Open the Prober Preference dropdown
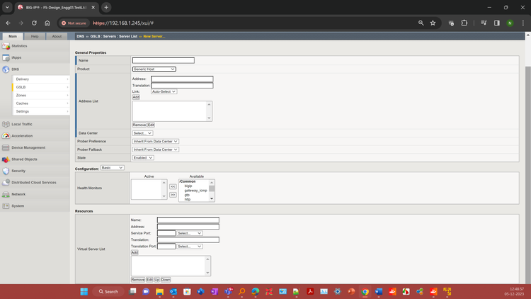This screenshot has height=299, width=531. pos(155,141)
